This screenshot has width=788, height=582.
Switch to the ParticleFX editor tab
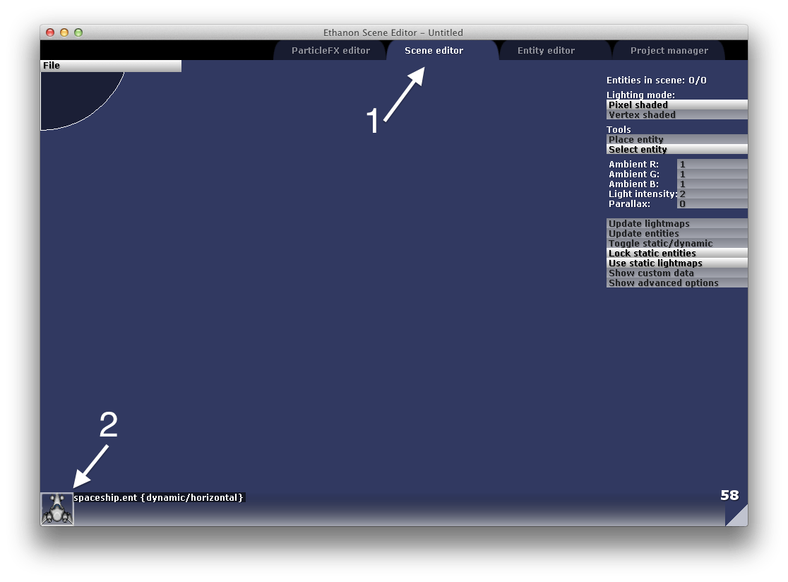click(330, 51)
